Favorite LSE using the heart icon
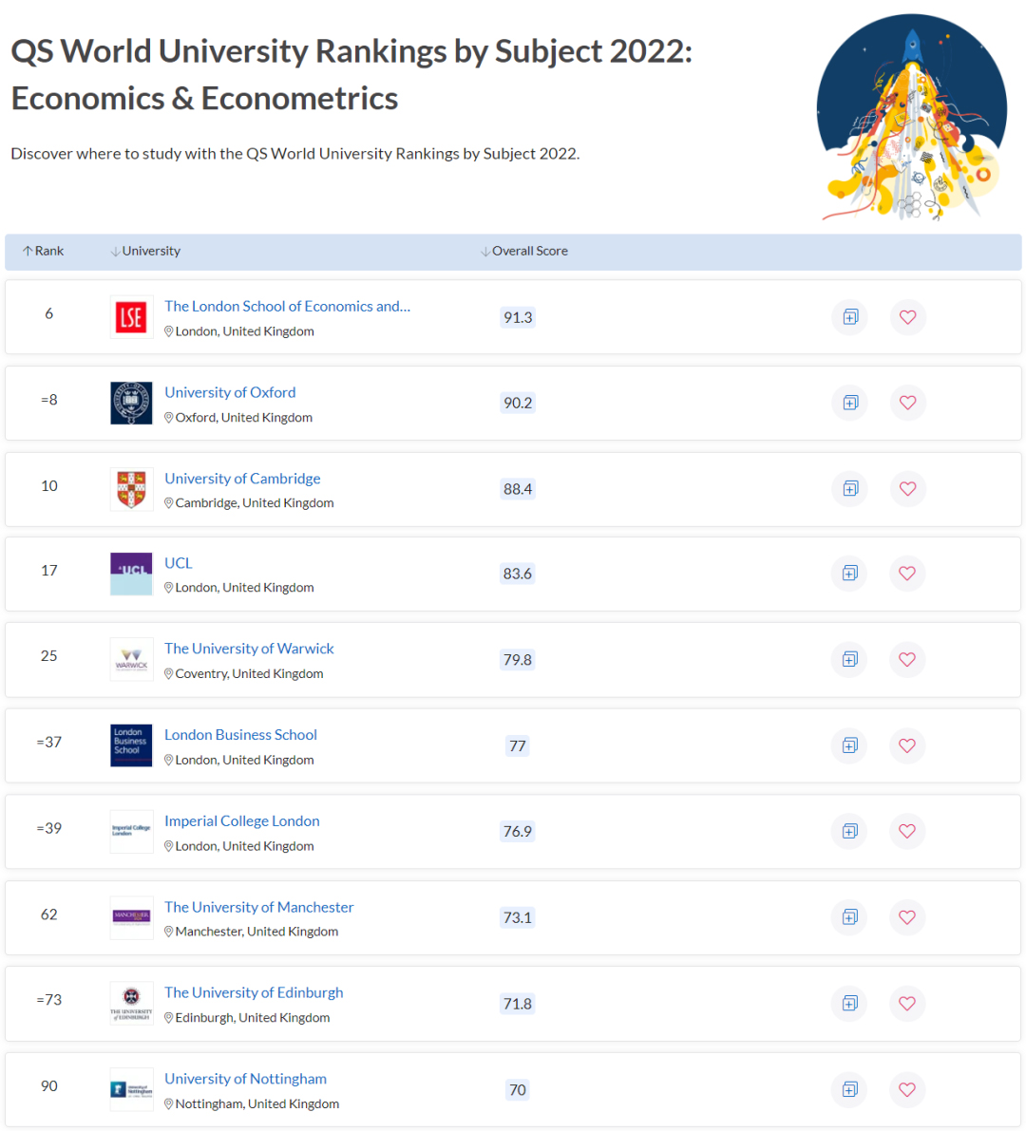The width and height of the screenshot is (1026, 1131). (907, 317)
